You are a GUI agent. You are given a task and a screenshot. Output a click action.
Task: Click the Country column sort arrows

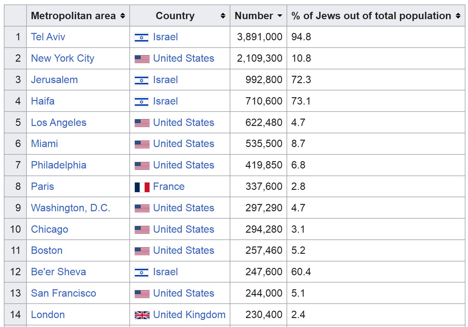(223, 16)
